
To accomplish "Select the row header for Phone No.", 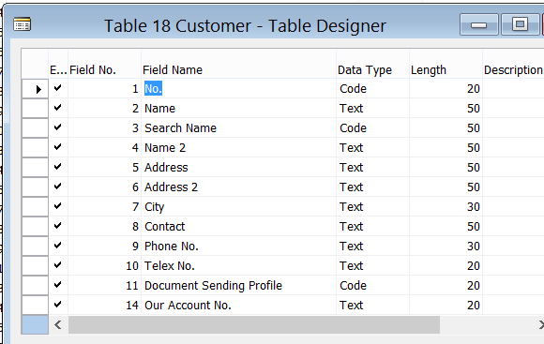I will click(35, 246).
